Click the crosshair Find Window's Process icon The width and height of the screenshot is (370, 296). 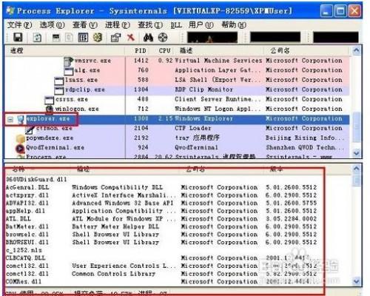[x=163, y=38]
